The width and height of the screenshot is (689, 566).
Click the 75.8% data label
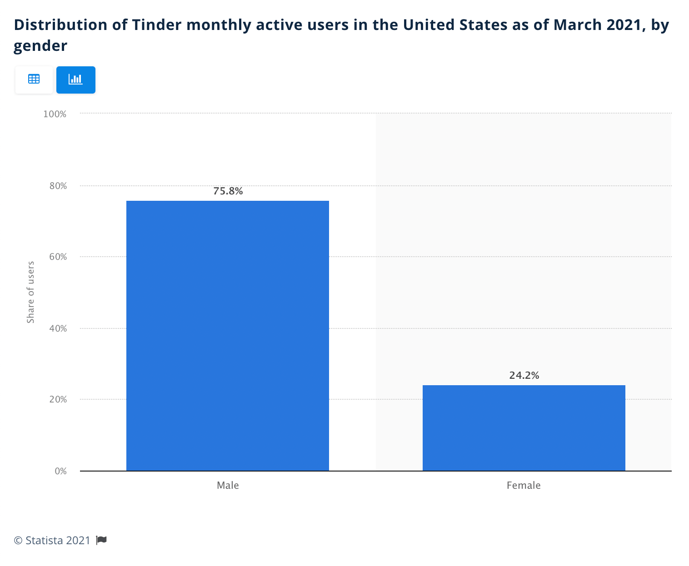(x=227, y=191)
